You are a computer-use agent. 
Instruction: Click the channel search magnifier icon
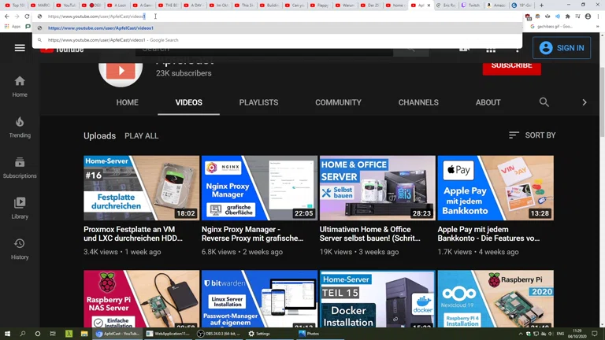pos(544,102)
